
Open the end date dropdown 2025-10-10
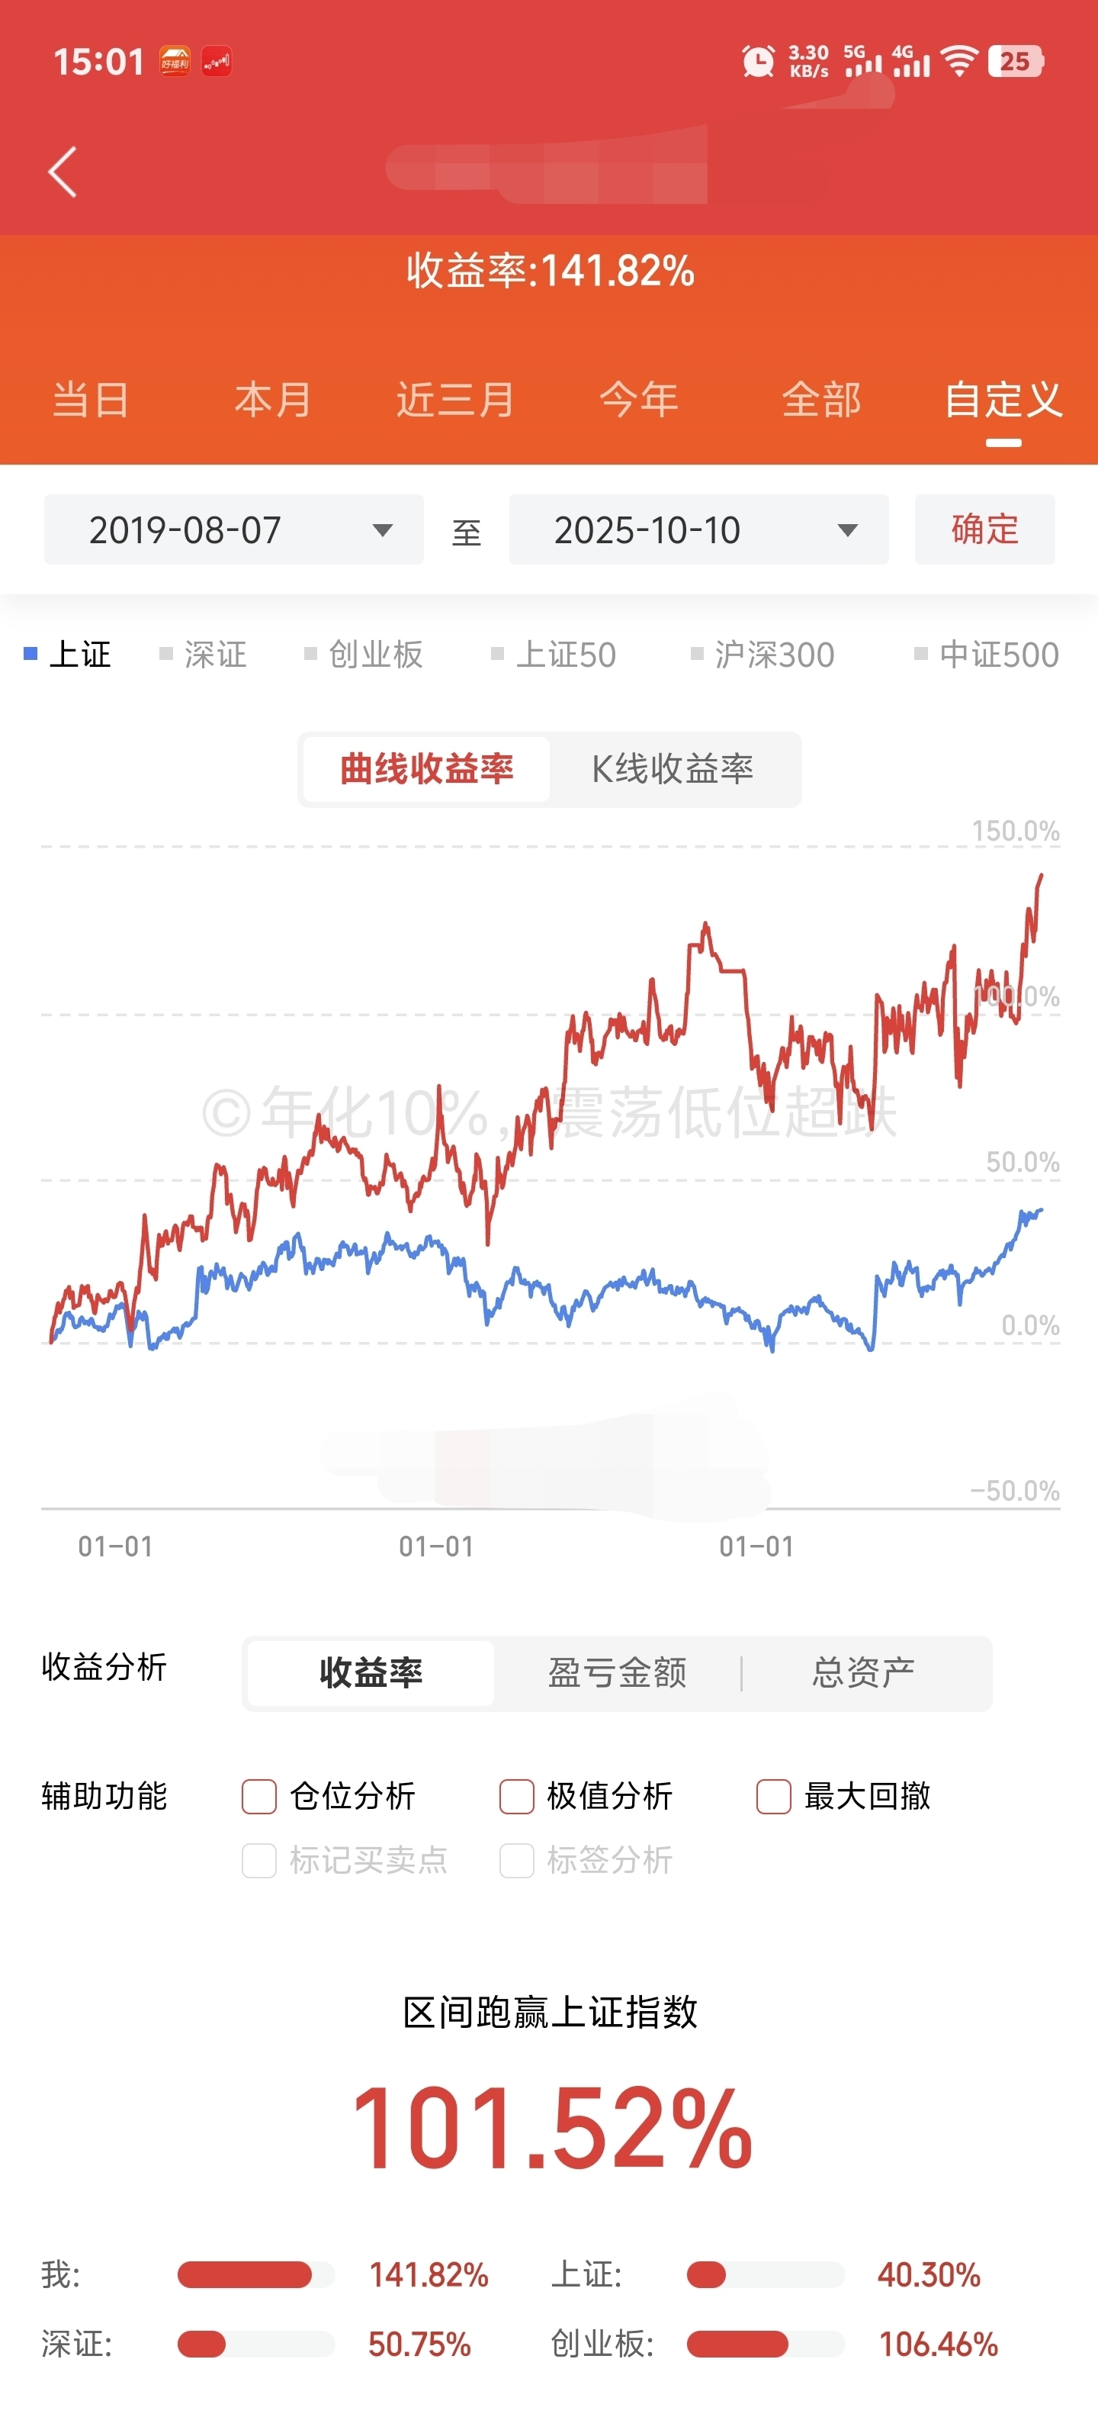point(698,530)
